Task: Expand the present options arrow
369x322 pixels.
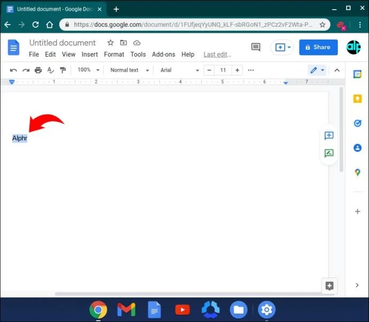Action: pos(289,47)
